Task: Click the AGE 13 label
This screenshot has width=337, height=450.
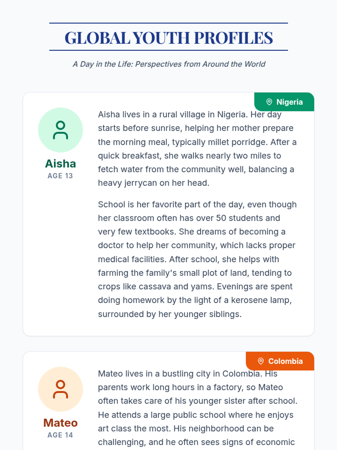Action: [x=60, y=176]
